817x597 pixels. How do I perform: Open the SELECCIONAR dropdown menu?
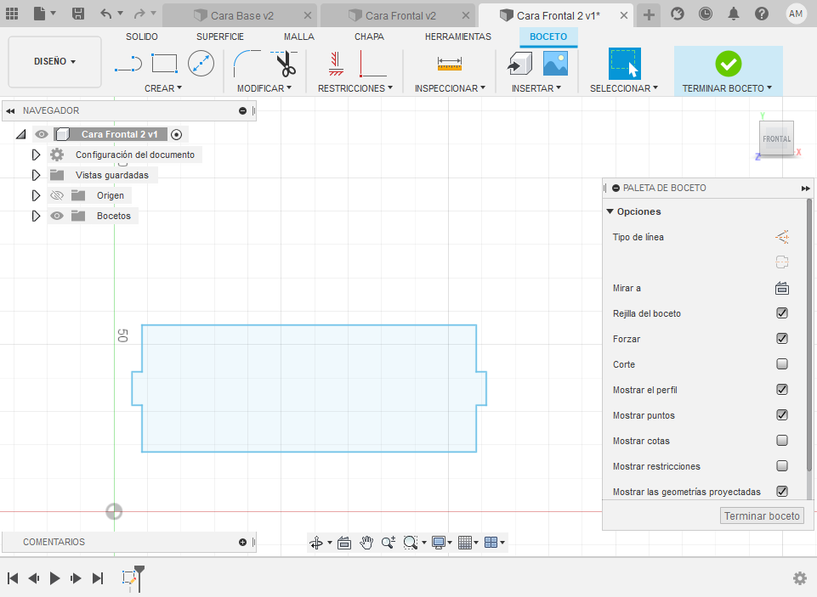(624, 88)
